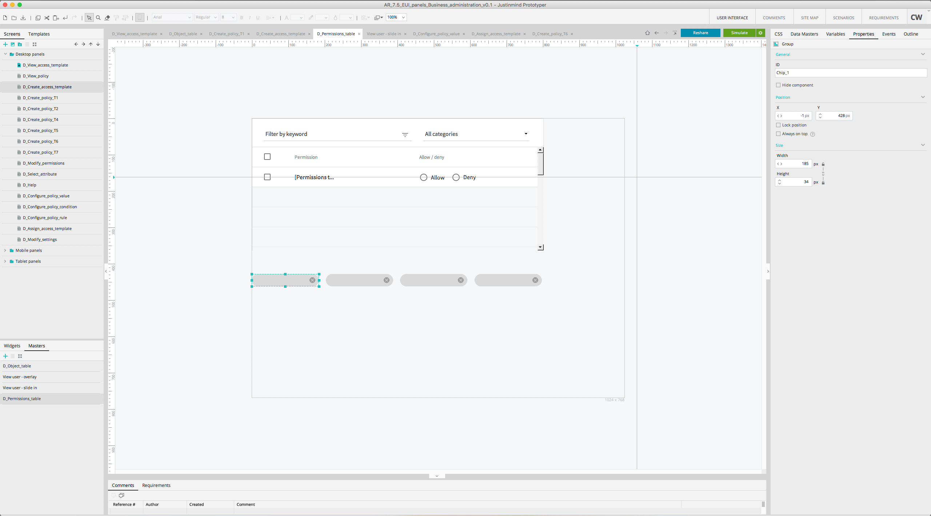
Task: Remove the first chip using its X icon
Action: click(312, 280)
